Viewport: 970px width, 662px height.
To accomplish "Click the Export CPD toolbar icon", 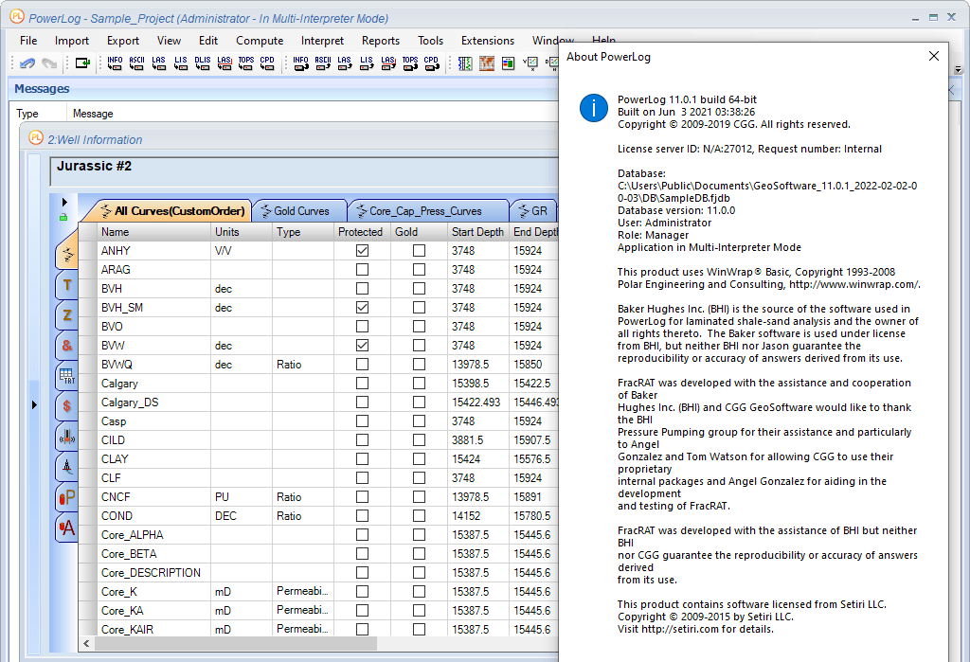I will pyautogui.click(x=432, y=63).
